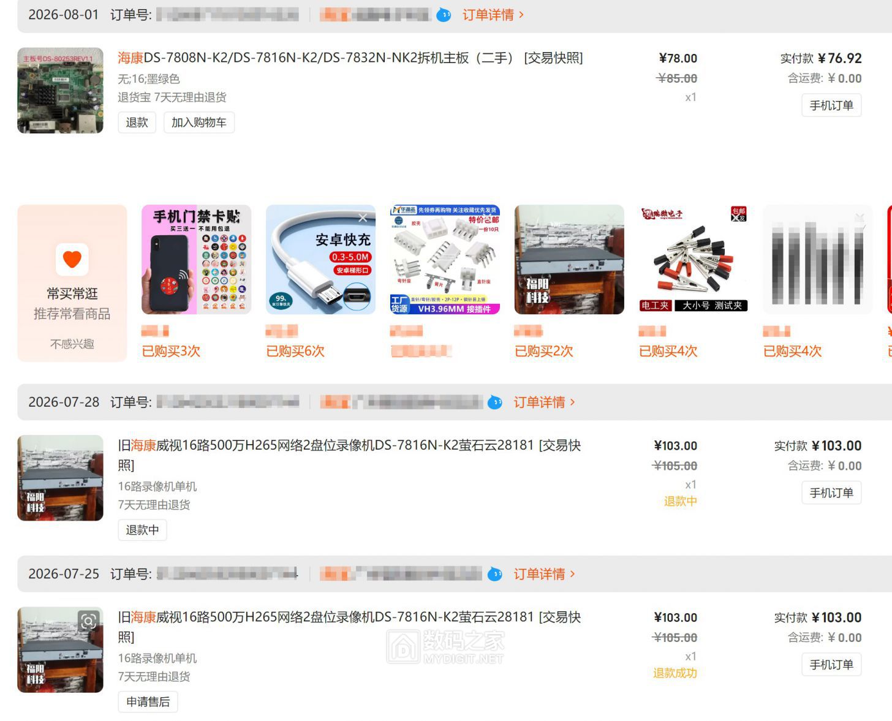Click the 已购买6次 label
Viewport: 892px width, 721px height.
(295, 351)
